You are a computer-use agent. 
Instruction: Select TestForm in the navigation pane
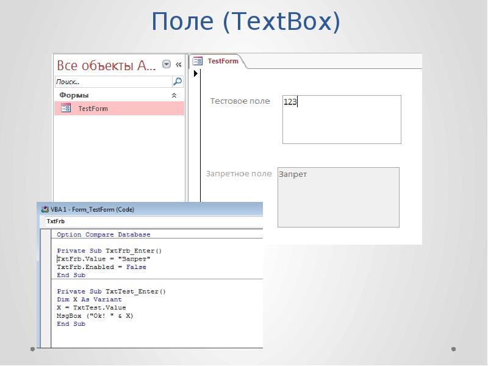(x=93, y=109)
